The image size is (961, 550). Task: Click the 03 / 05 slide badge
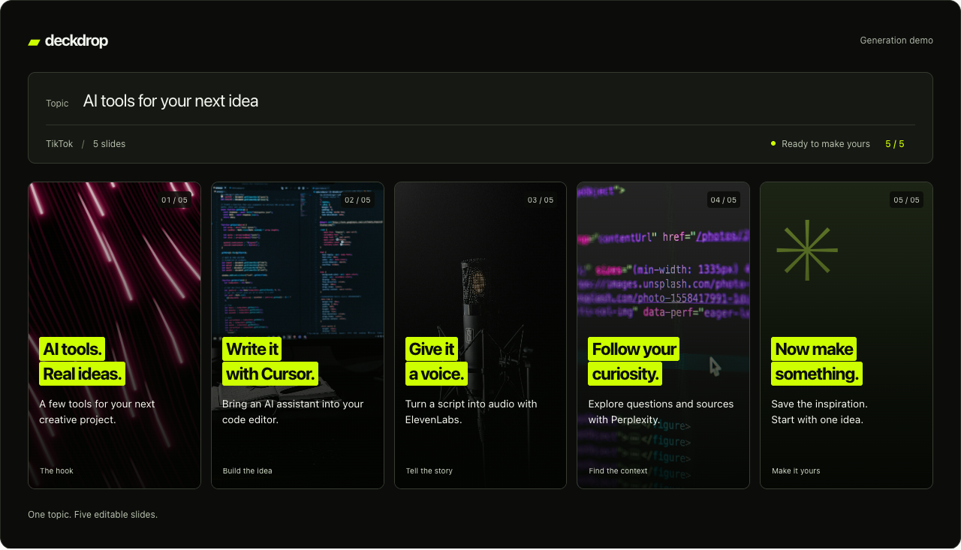tap(541, 200)
